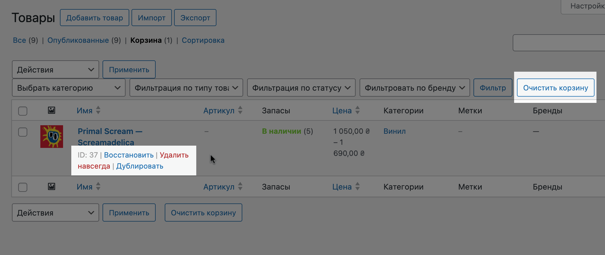The height and width of the screenshot is (255, 605).
Task: Click the Цена link in the footer row
Action: pyautogui.click(x=342, y=187)
